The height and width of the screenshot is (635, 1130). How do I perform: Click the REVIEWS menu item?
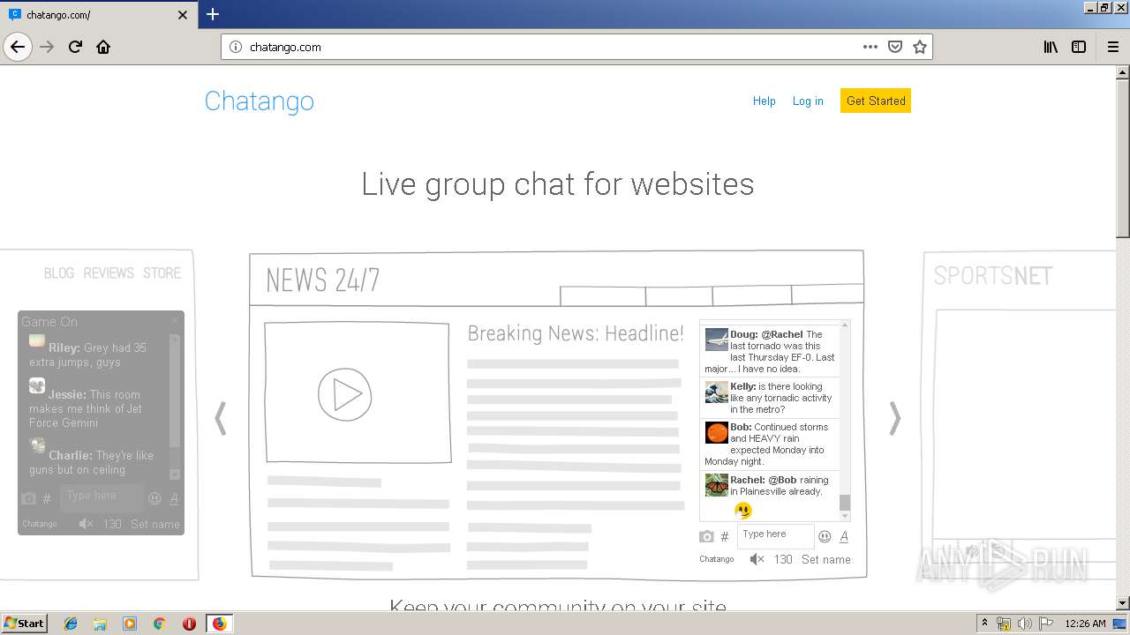tap(109, 273)
